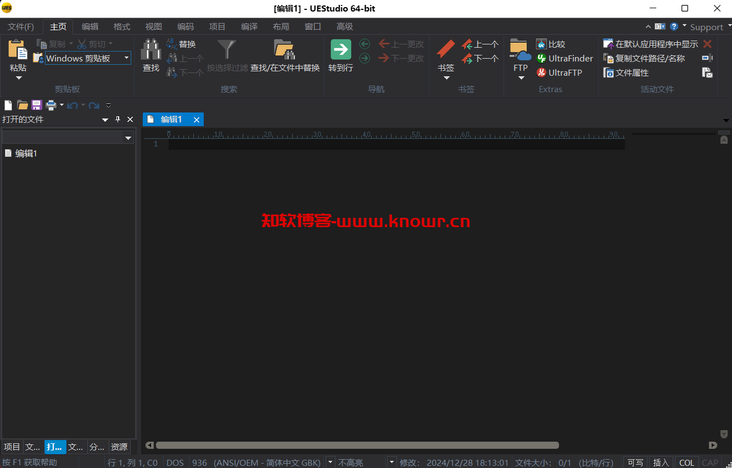Click the New file quick access icon
The image size is (732, 468).
8,105
